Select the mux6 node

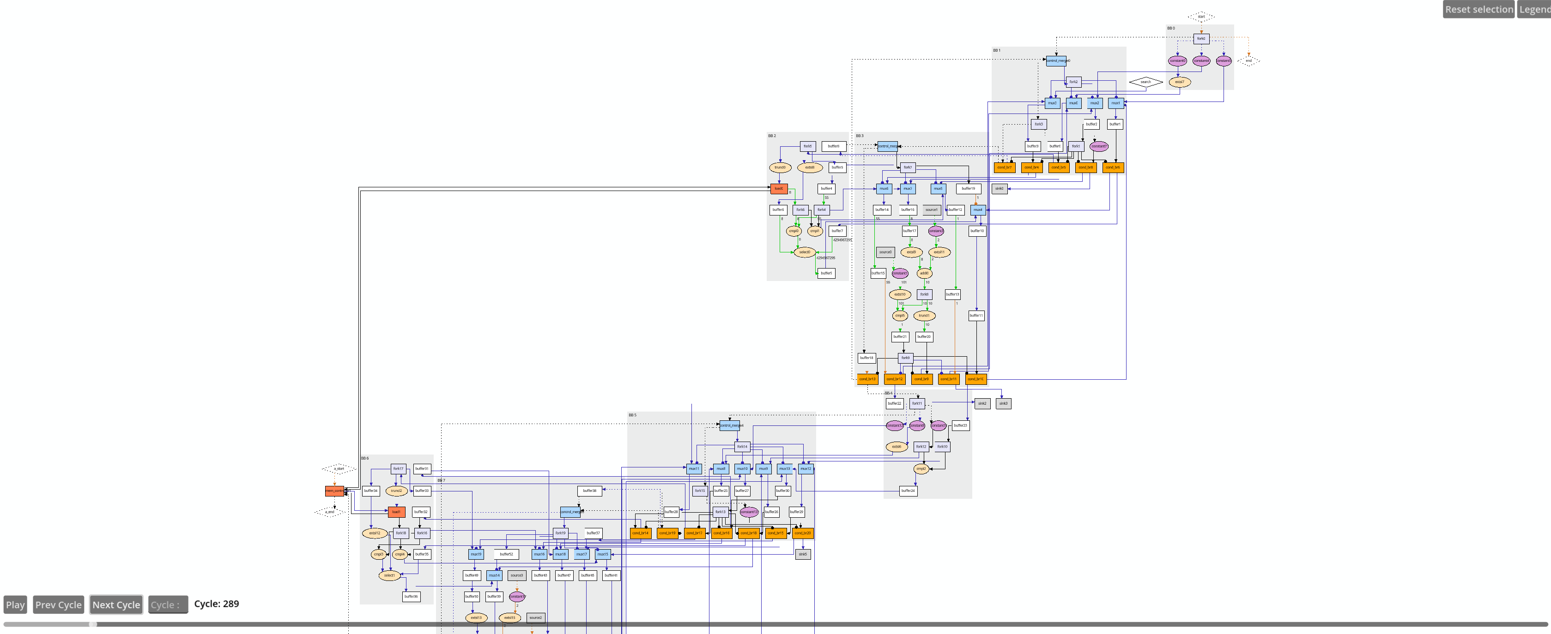[x=884, y=188]
